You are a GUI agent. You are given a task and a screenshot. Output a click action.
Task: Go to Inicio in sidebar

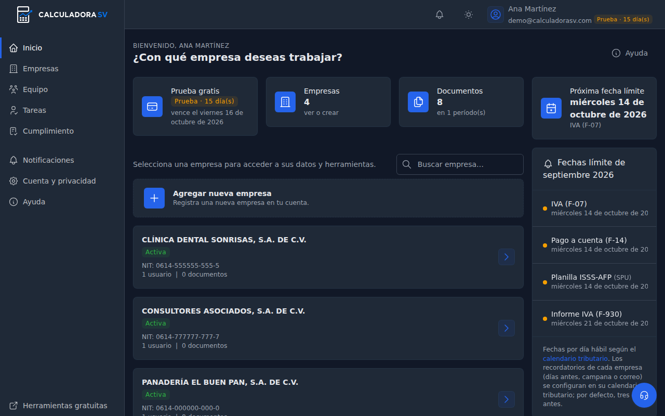[62, 48]
